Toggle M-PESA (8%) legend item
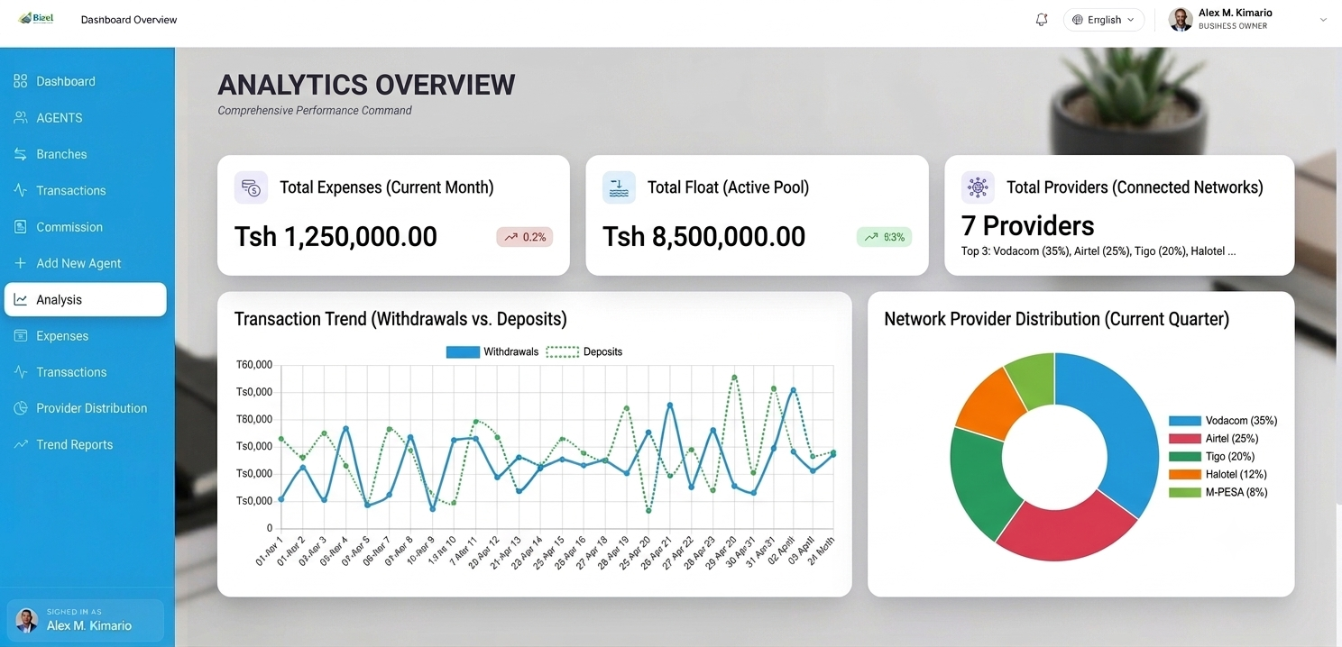The width and height of the screenshot is (1342, 647). pyautogui.click(x=1218, y=492)
